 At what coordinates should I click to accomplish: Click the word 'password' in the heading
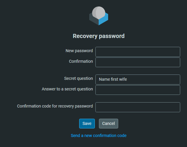pos(112,36)
